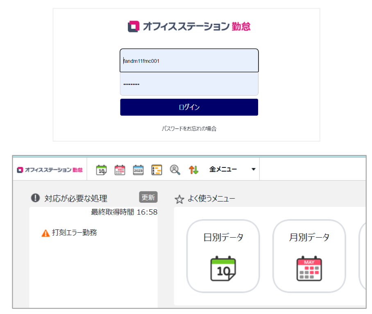Open the 全メニュー menu label
The width and height of the screenshot is (372, 314).
point(223,169)
